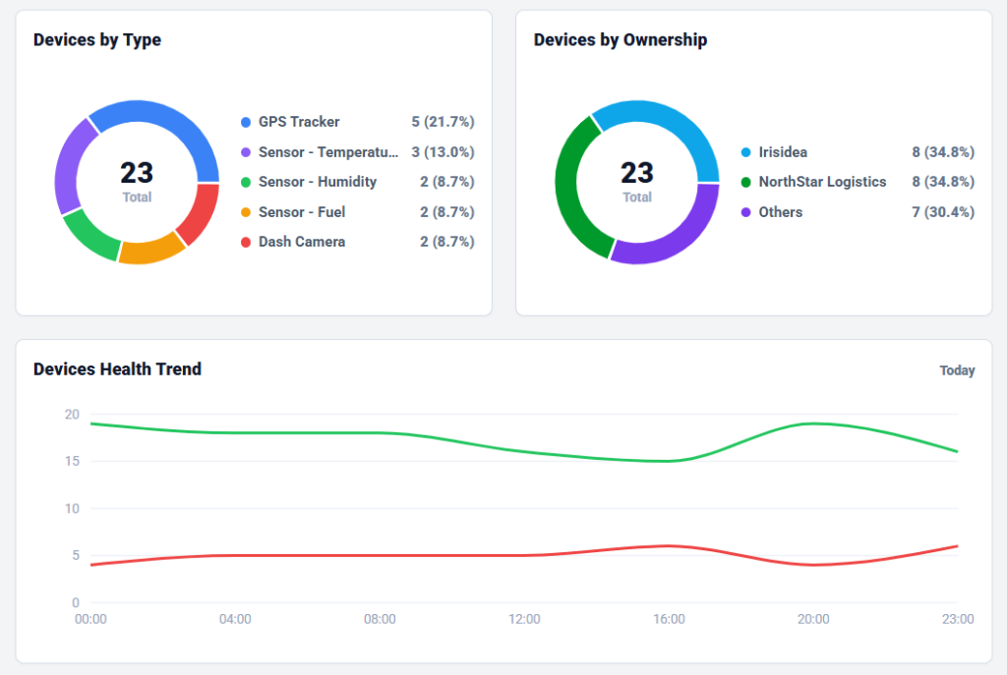This screenshot has width=1007, height=675.
Task: Click the red Dash Camera legend dot
Action: (x=245, y=242)
